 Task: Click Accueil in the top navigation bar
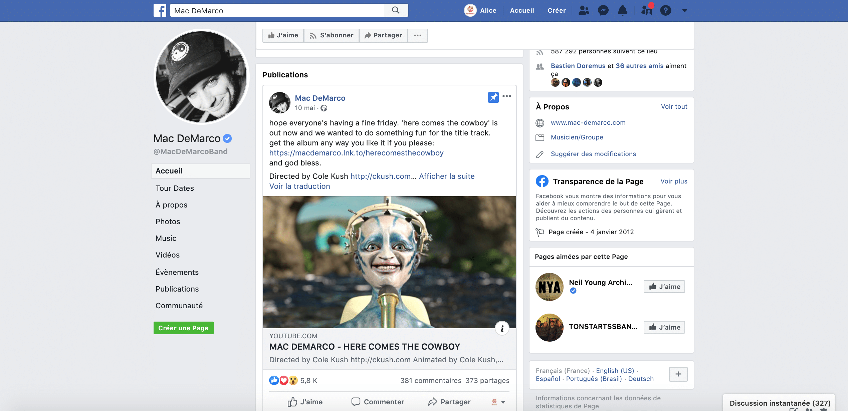pyautogui.click(x=522, y=10)
